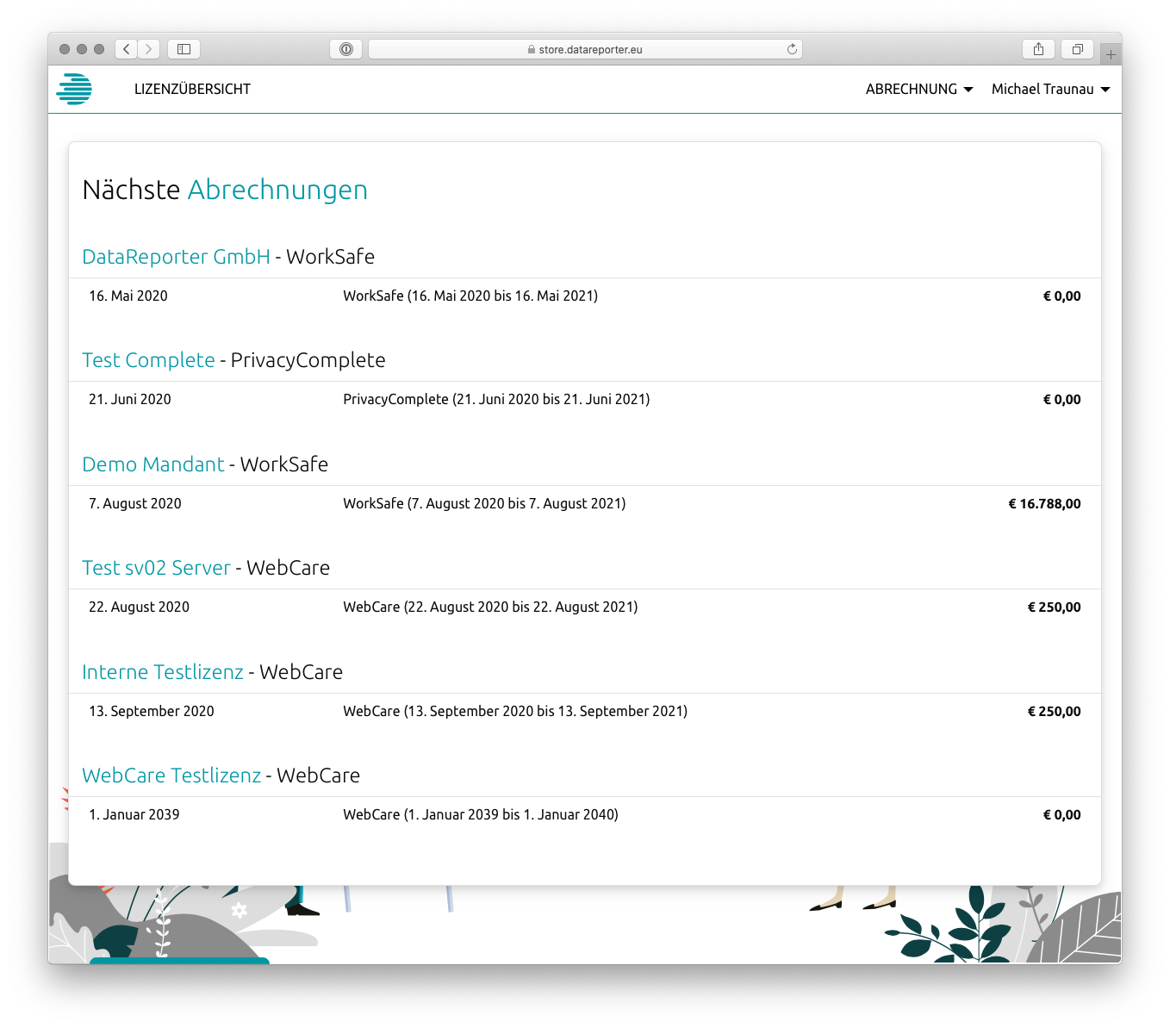The width and height of the screenshot is (1170, 1028).
Task: Open the Safari sidebar icon
Action: point(183,49)
